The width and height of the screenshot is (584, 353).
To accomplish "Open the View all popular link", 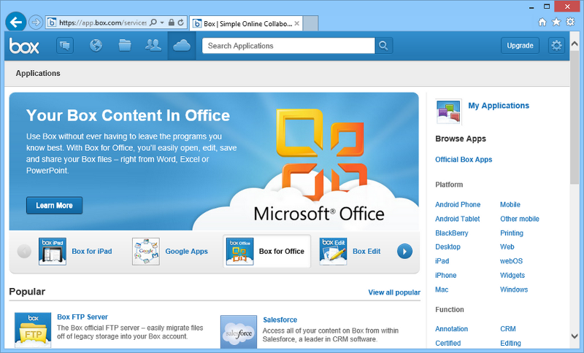I will click(393, 292).
